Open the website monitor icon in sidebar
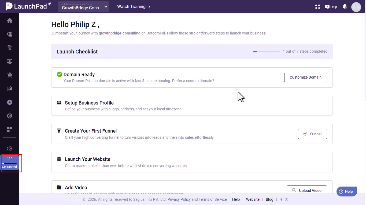Viewport: 366px width, 205px height. click(10, 61)
